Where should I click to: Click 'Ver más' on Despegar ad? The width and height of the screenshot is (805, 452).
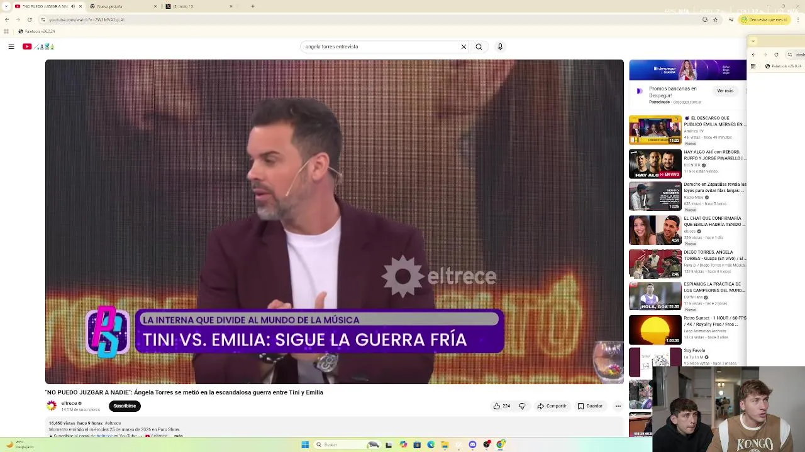pos(725,91)
